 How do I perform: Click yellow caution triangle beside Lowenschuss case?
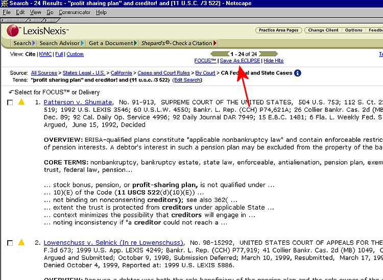(21, 242)
